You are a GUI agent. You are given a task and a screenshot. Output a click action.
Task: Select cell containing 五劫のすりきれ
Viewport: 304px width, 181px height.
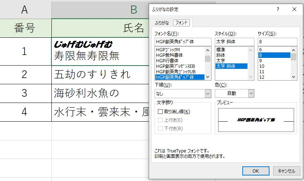100,75
